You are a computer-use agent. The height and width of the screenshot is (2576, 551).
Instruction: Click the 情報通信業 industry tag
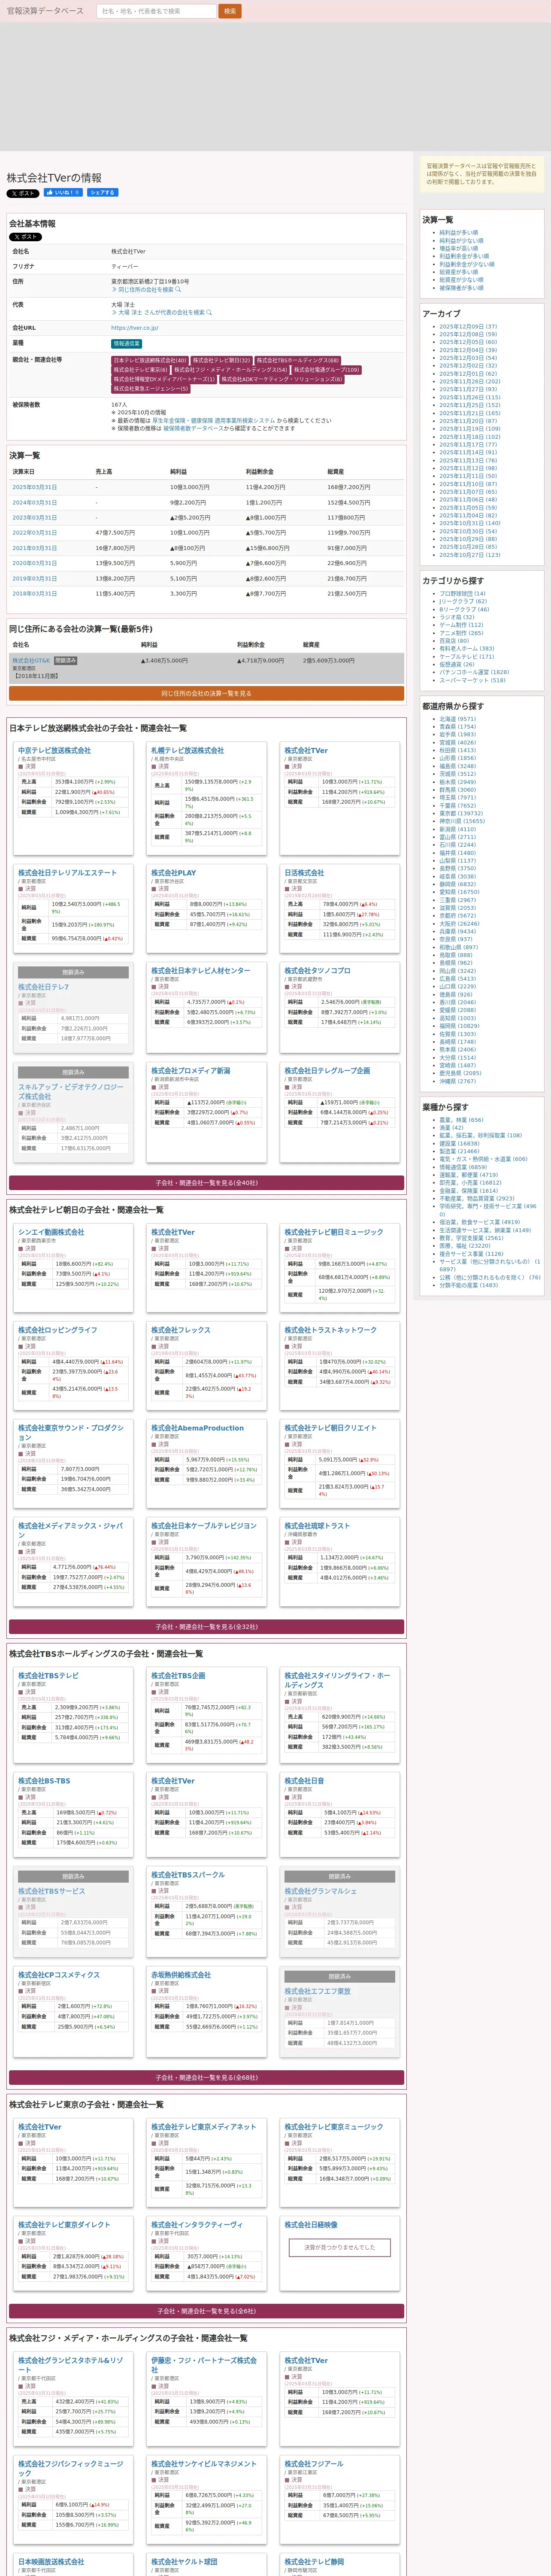(x=126, y=343)
